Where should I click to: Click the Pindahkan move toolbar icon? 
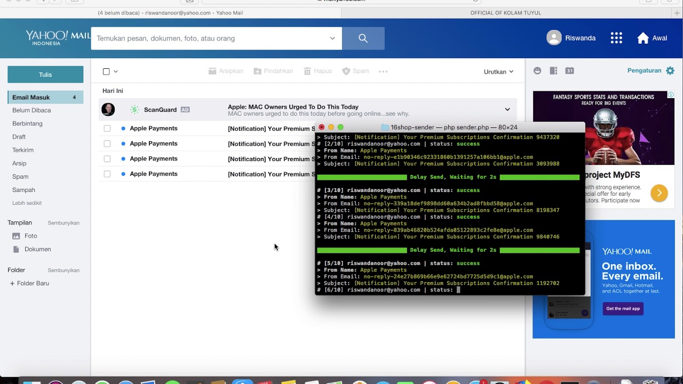257,71
